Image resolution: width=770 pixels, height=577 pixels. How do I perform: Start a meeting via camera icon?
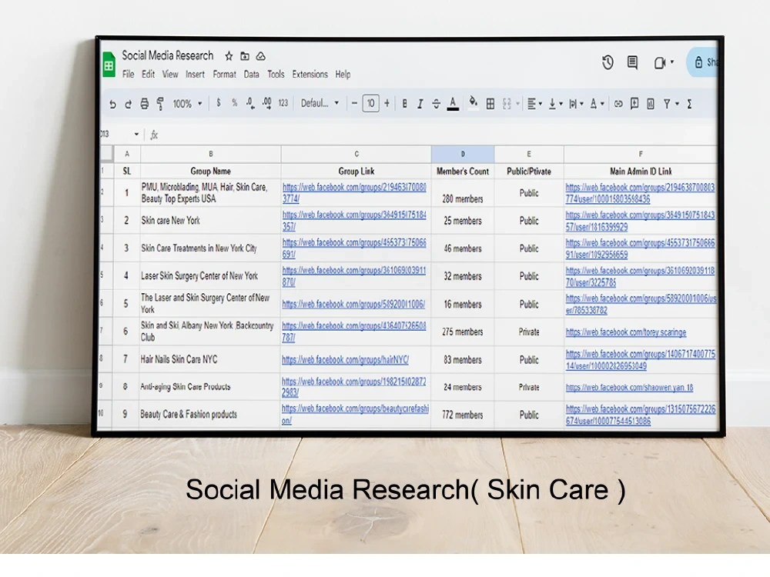coord(660,63)
